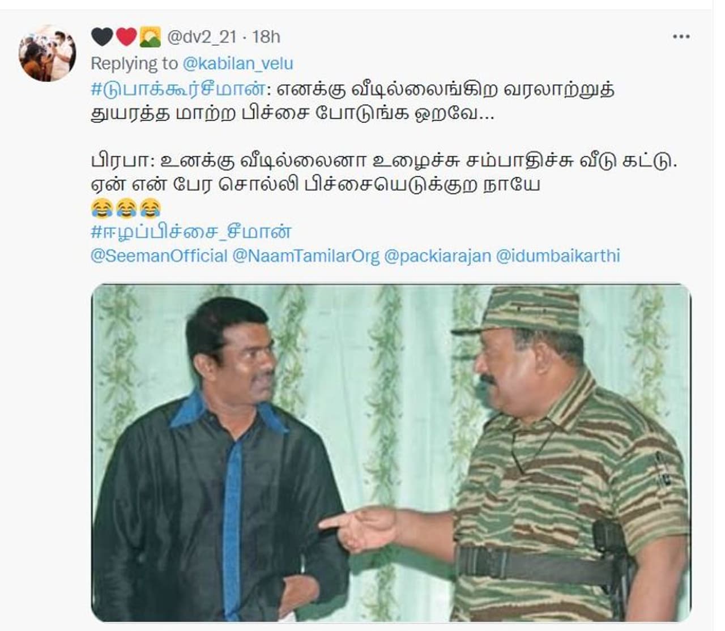This screenshot has width=725, height=631.
Task: Open the 18h timestamp permalink
Action: (266, 37)
